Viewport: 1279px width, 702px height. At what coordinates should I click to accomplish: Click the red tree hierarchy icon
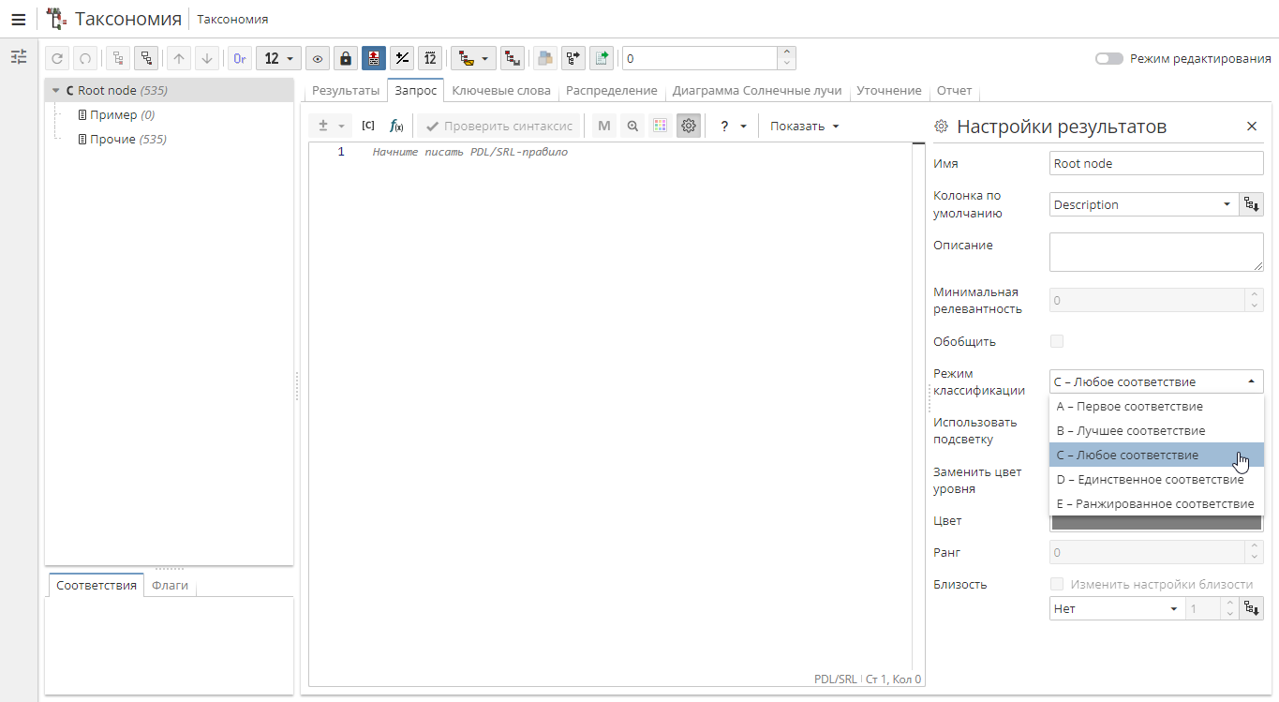512,58
